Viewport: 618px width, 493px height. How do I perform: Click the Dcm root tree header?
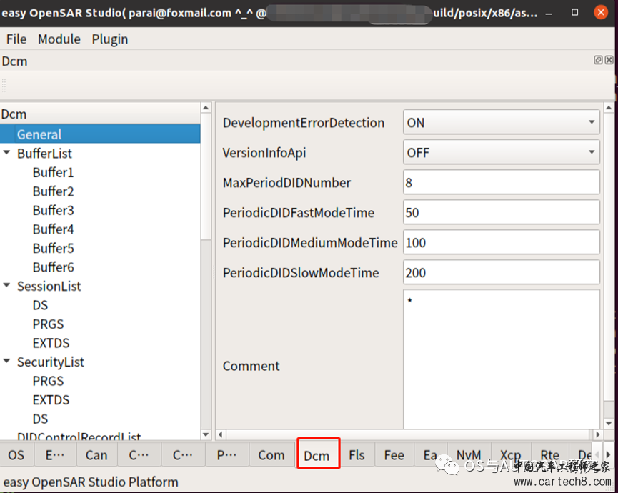pyautogui.click(x=100, y=114)
